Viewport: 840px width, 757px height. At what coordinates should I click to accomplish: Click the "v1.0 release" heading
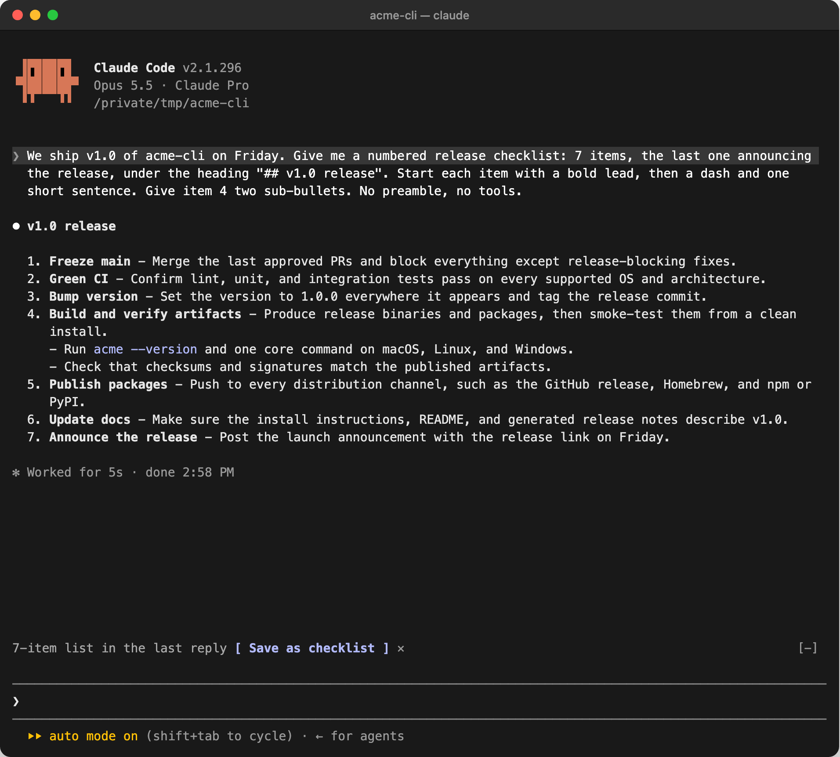[x=72, y=226]
